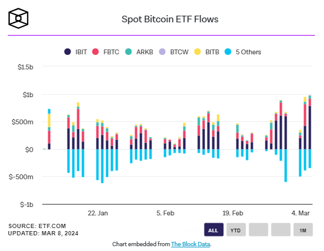324x251 pixels.
Task: Click the Spot Bitcoin ETF Flows title
Action: [x=170, y=19]
